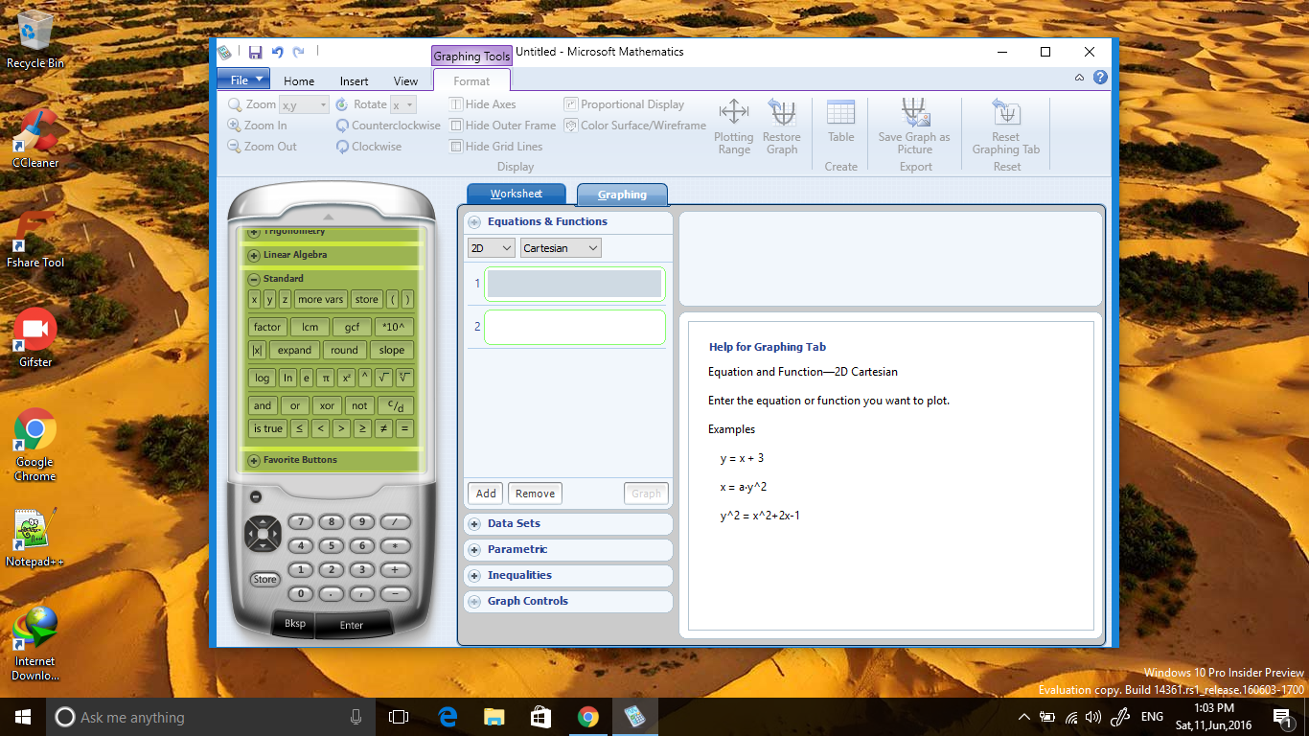
Task: Click the pi key on calculator
Action: pyautogui.click(x=326, y=378)
